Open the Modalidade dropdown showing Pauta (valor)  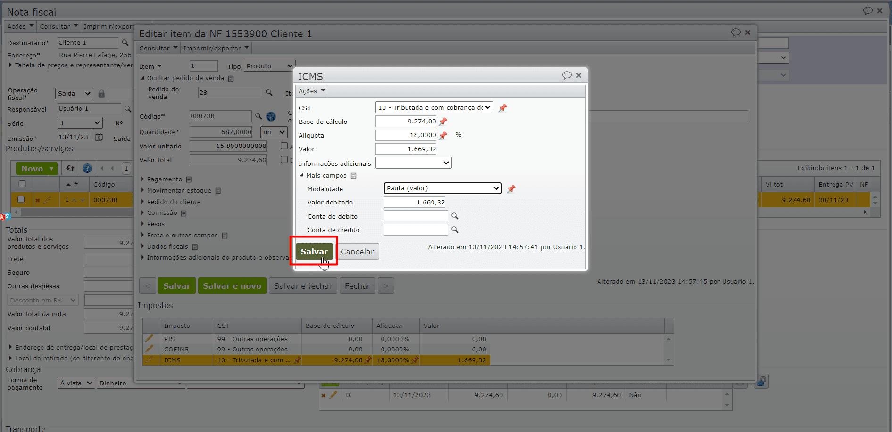[443, 188]
